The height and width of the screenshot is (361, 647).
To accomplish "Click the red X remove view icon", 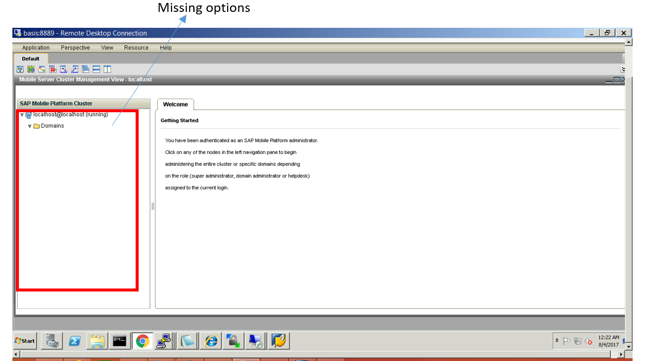I will click(x=52, y=70).
